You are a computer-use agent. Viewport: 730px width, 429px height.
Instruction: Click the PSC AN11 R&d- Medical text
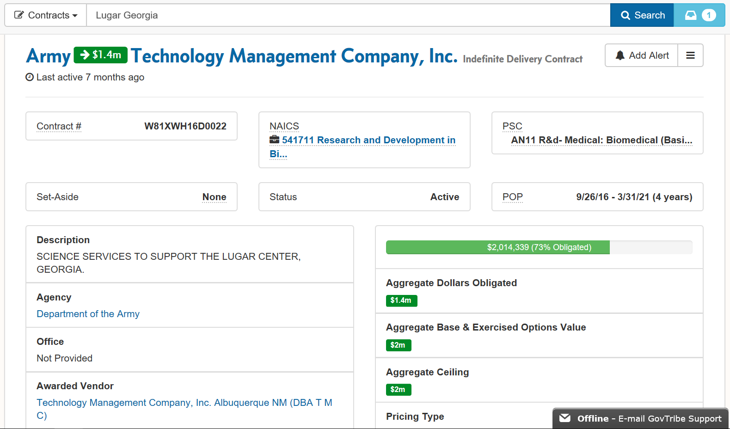(601, 140)
